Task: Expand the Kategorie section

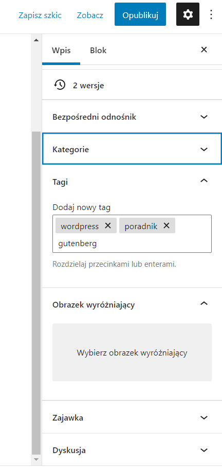Action: [x=132, y=149]
